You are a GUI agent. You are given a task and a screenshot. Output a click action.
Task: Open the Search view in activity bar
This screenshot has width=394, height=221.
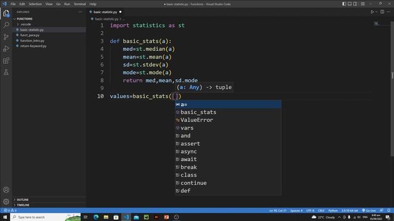point(6,25)
